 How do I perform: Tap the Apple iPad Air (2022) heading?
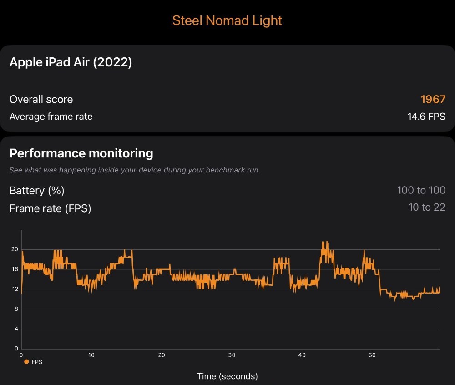(71, 62)
